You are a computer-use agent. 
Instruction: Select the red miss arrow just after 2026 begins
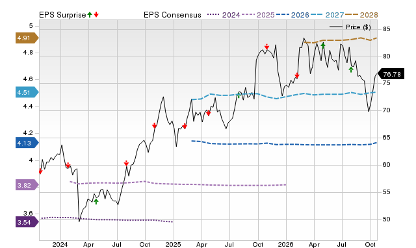point(297,75)
